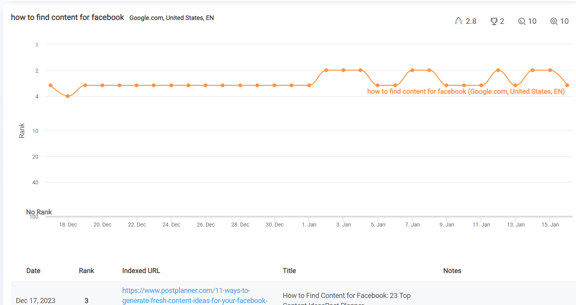This screenshot has width=576, height=305.
Task: Click the average rank curve icon
Action: pyautogui.click(x=459, y=21)
